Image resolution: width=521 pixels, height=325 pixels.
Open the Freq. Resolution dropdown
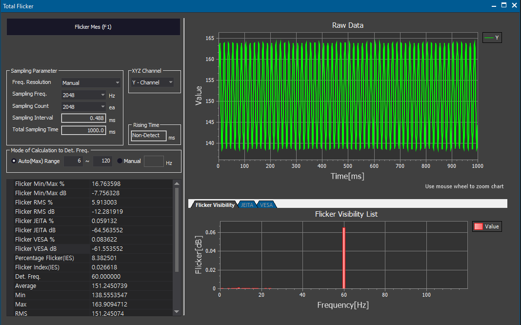90,82
